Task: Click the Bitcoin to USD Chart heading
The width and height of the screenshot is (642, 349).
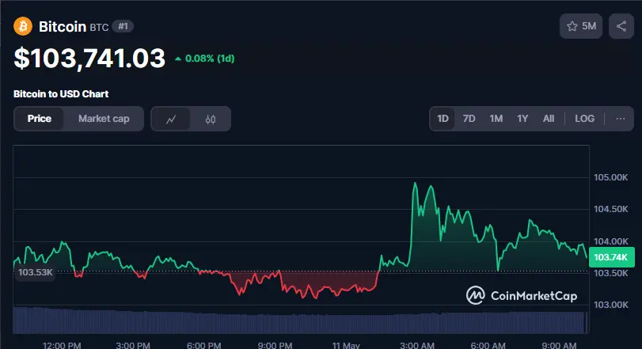Action: pyautogui.click(x=61, y=94)
